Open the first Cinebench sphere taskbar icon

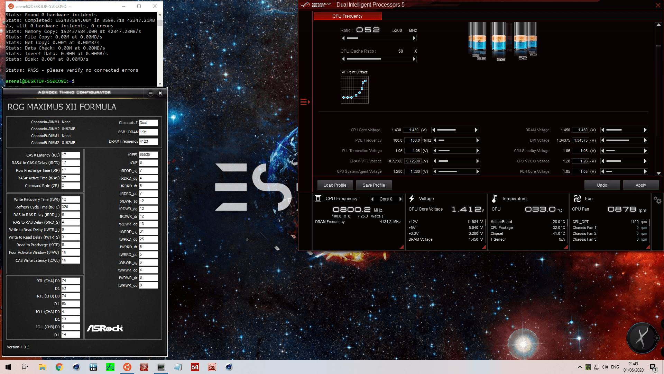pos(76,367)
